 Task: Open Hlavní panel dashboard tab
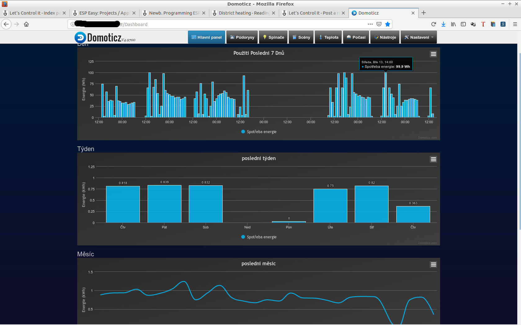point(207,37)
